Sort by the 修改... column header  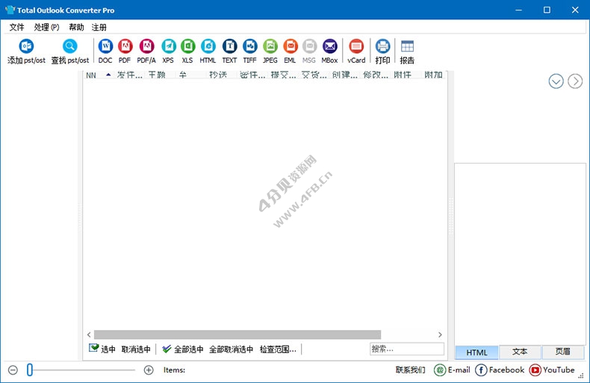[376, 75]
